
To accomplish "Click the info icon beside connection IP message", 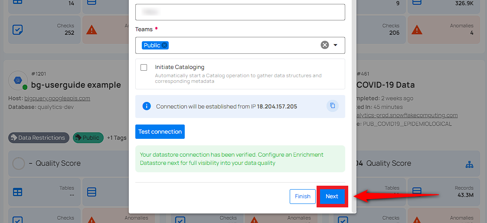I will 147,106.
